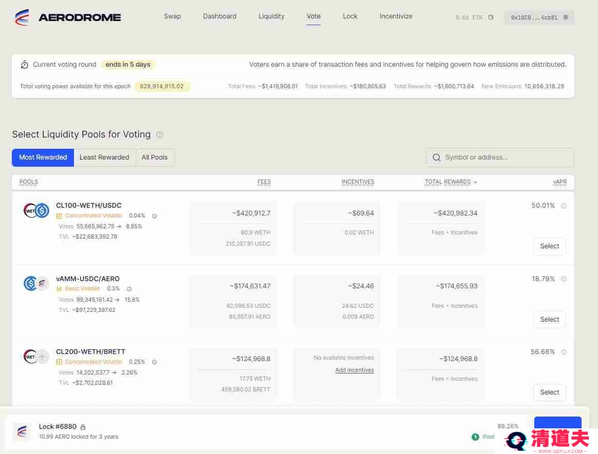598x454 pixels.
Task: Click the CL100-WETH/USDC token pair icon
Action: 36,210
